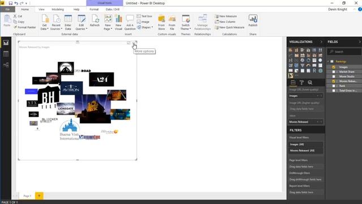
Task: Uncheck the Images field checkbox
Action: coord(334,67)
